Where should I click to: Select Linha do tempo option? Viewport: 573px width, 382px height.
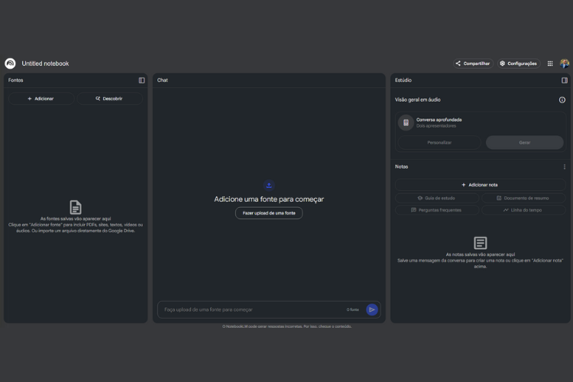pos(523,210)
